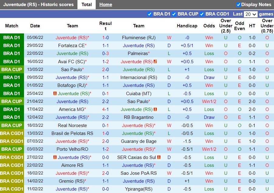The height and width of the screenshot is (193, 274).
Task: Open Botafogo (RJ) team link
Action: pyautogui.click(x=71, y=85)
